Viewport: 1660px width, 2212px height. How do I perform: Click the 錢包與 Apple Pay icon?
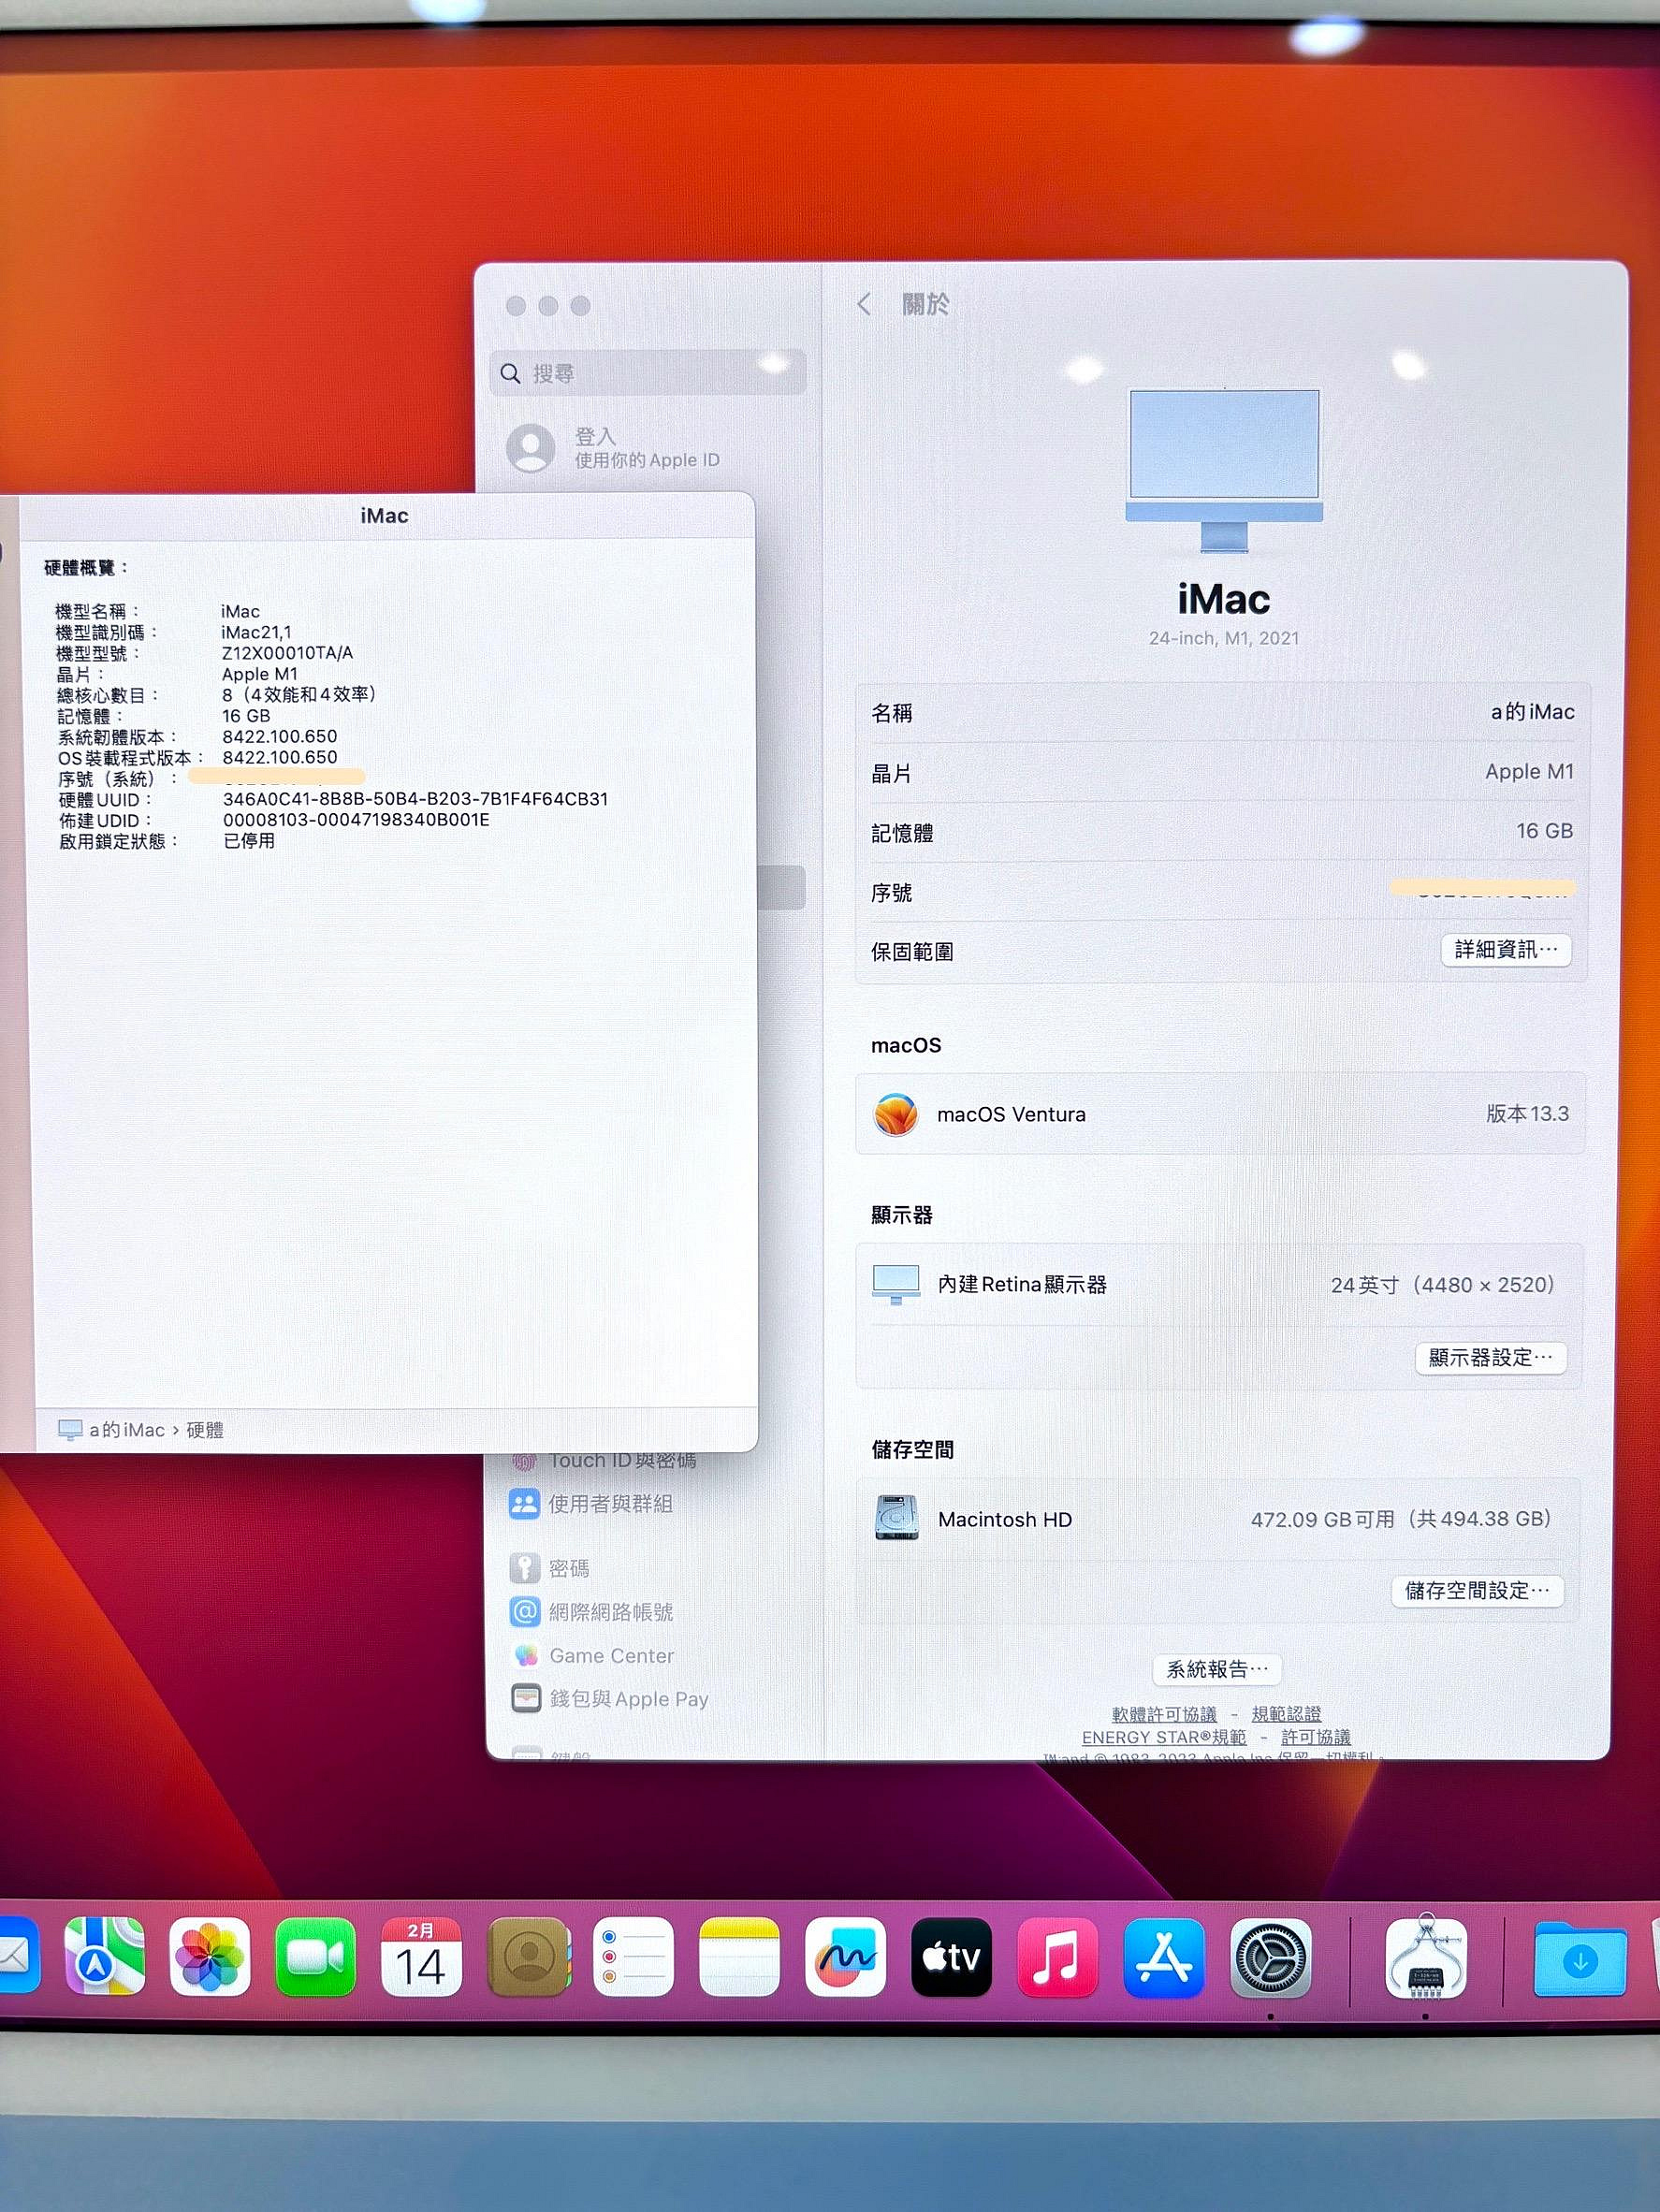pos(526,1698)
